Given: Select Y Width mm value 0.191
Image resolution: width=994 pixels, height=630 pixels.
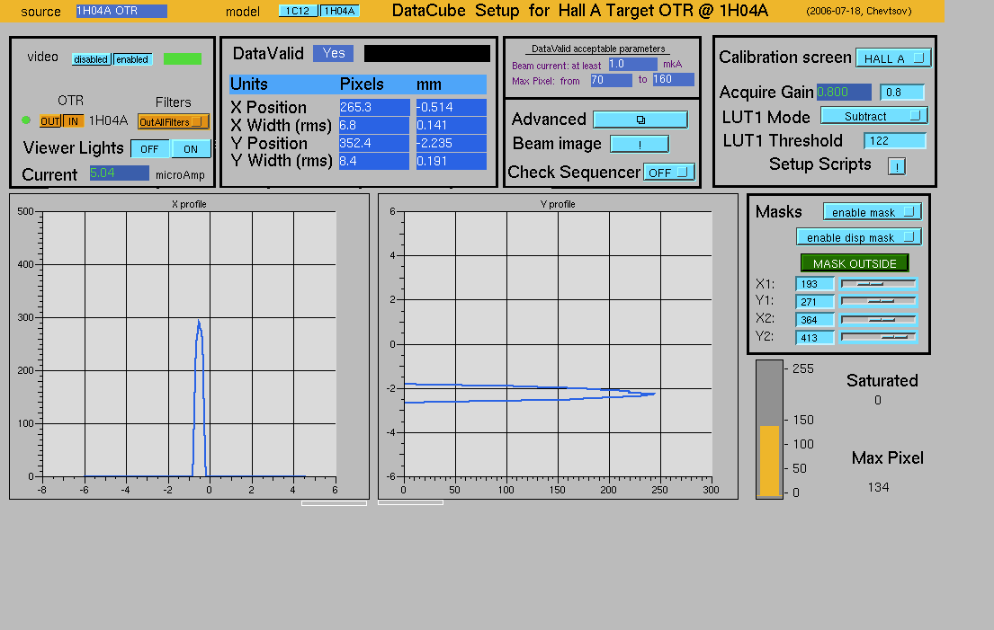Looking at the screenshot, I should 451,161.
